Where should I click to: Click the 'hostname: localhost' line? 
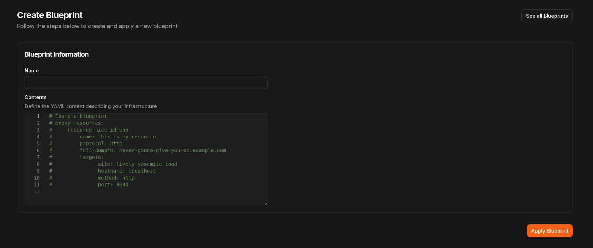coord(127,171)
